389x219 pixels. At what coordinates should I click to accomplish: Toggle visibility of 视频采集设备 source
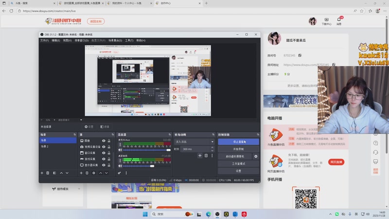click(104, 147)
